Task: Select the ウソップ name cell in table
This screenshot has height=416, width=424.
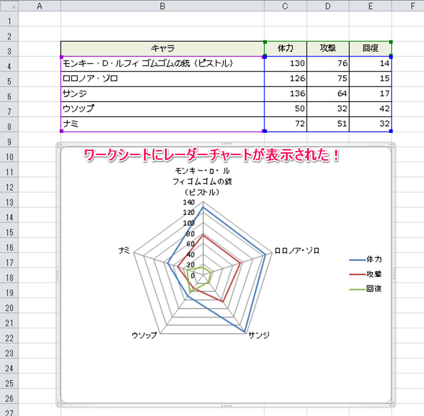Action: pyautogui.click(x=162, y=109)
